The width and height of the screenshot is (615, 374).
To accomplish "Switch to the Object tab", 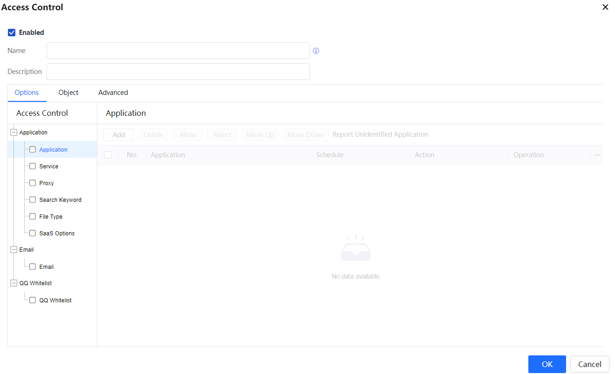I will [68, 93].
